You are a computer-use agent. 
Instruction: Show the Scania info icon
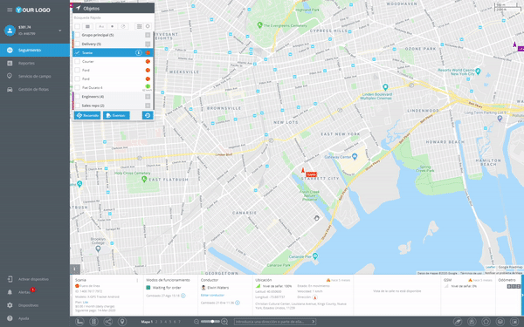click(138, 52)
